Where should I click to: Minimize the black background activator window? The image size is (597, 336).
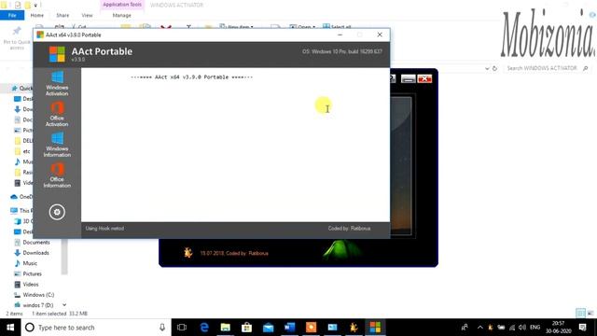[x=409, y=78]
